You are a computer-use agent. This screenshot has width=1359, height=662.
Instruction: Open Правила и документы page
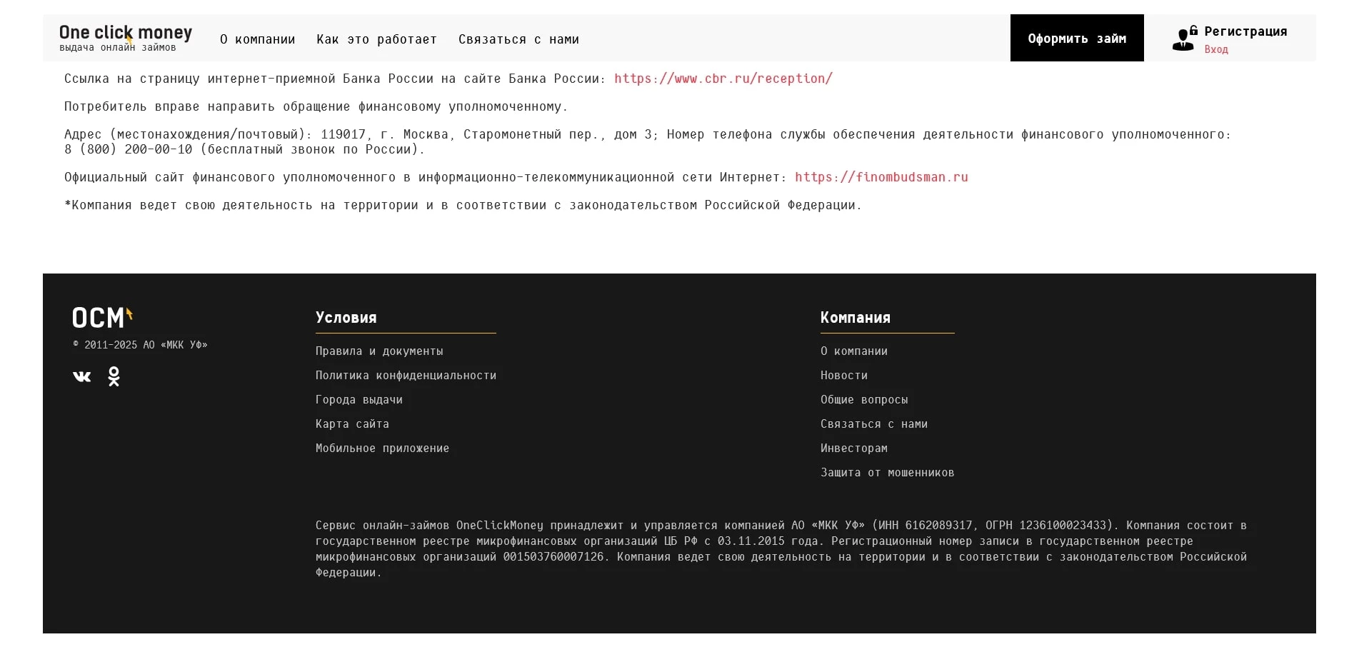click(x=379, y=351)
